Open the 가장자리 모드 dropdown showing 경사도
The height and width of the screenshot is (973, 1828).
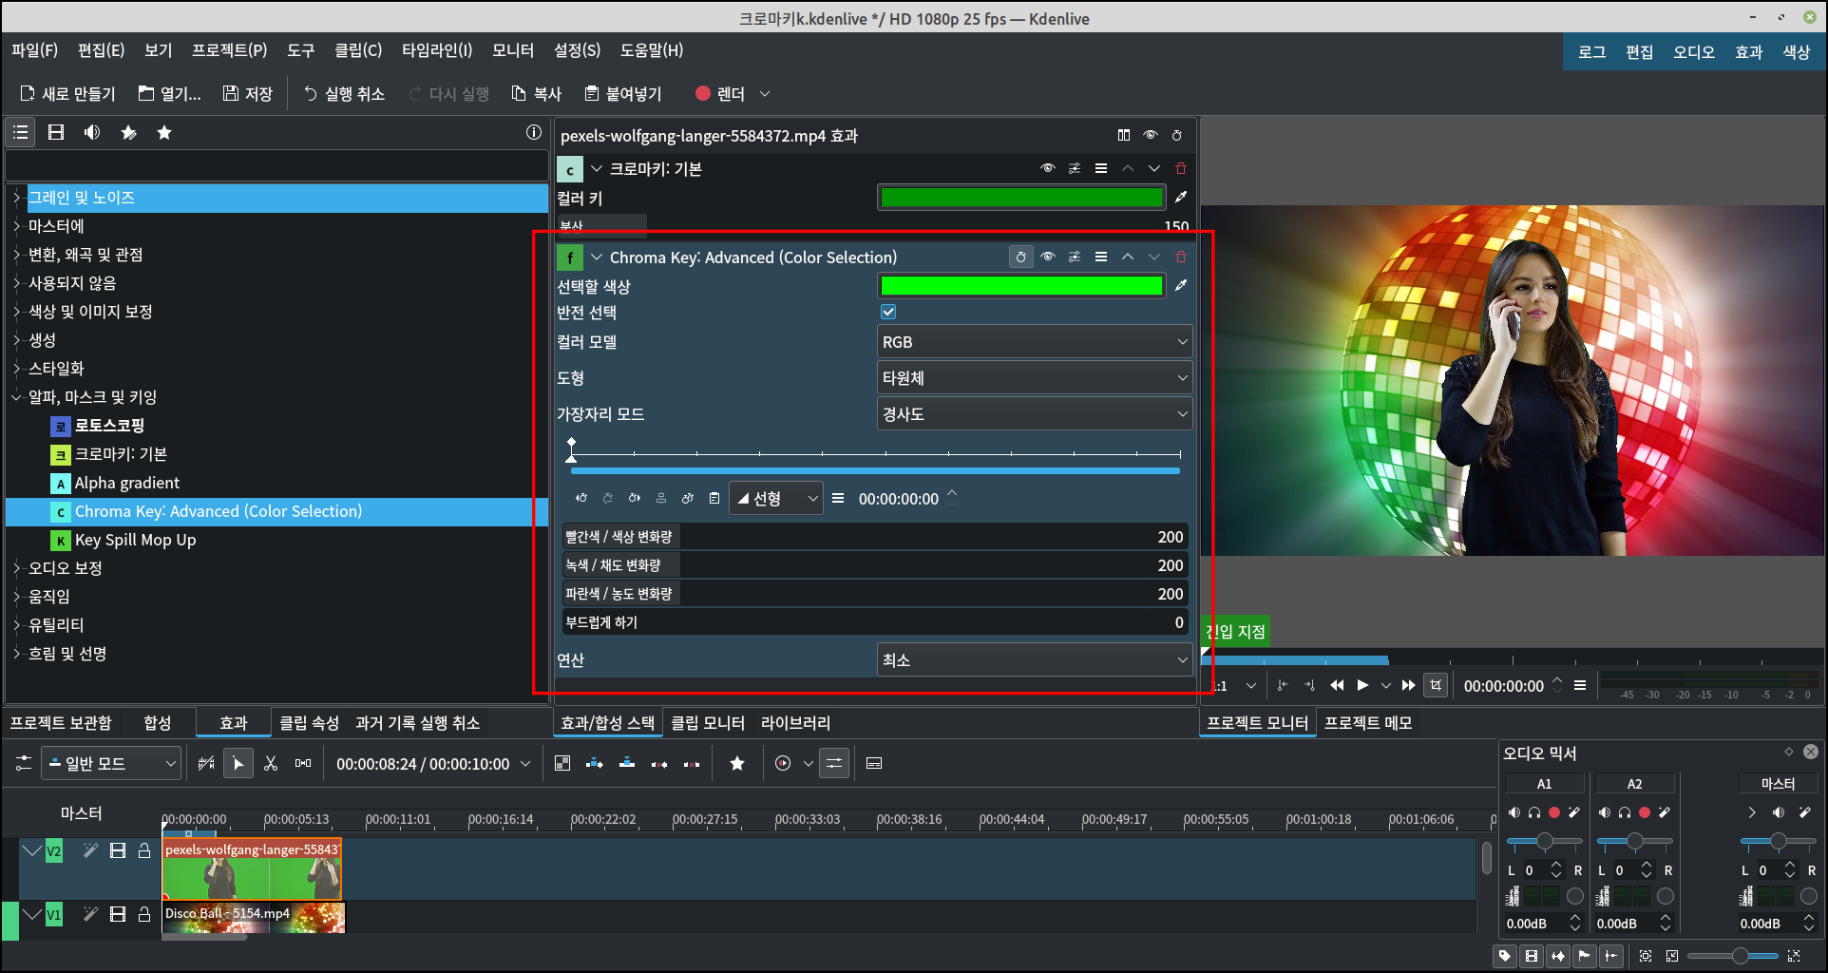(x=1034, y=413)
